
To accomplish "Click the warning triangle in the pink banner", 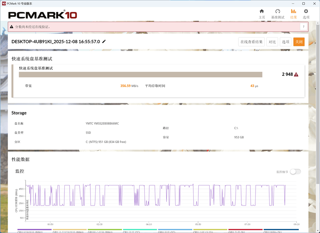I will click(12, 27).
